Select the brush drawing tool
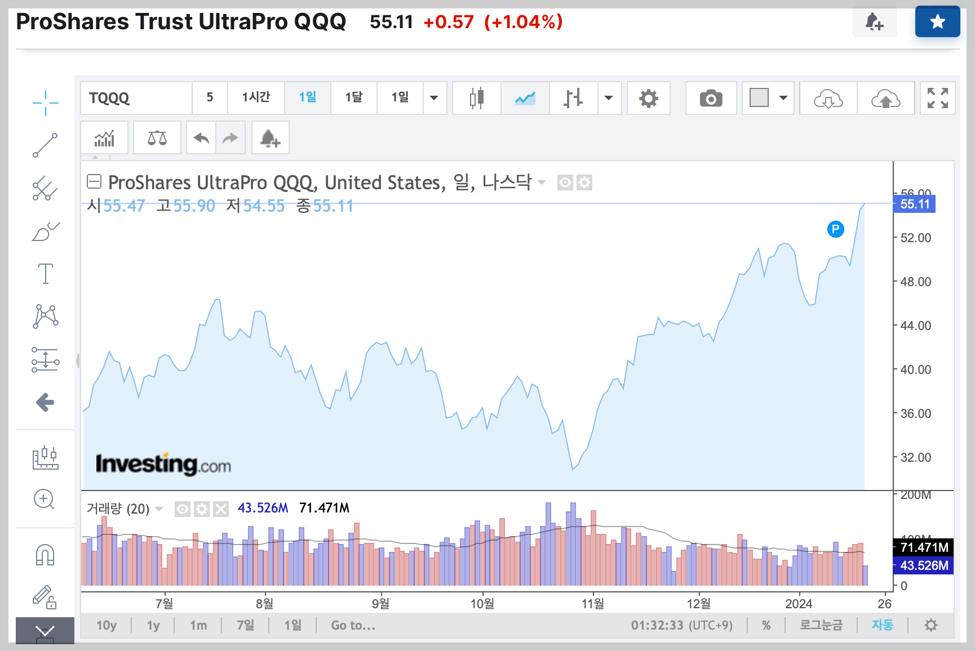975x651 pixels. click(x=45, y=231)
